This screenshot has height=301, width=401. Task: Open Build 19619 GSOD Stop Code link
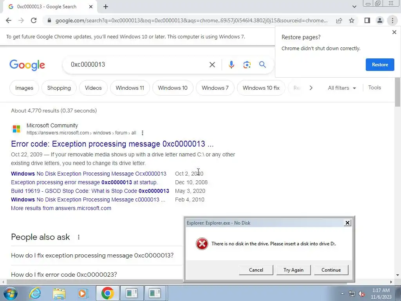coord(90,191)
